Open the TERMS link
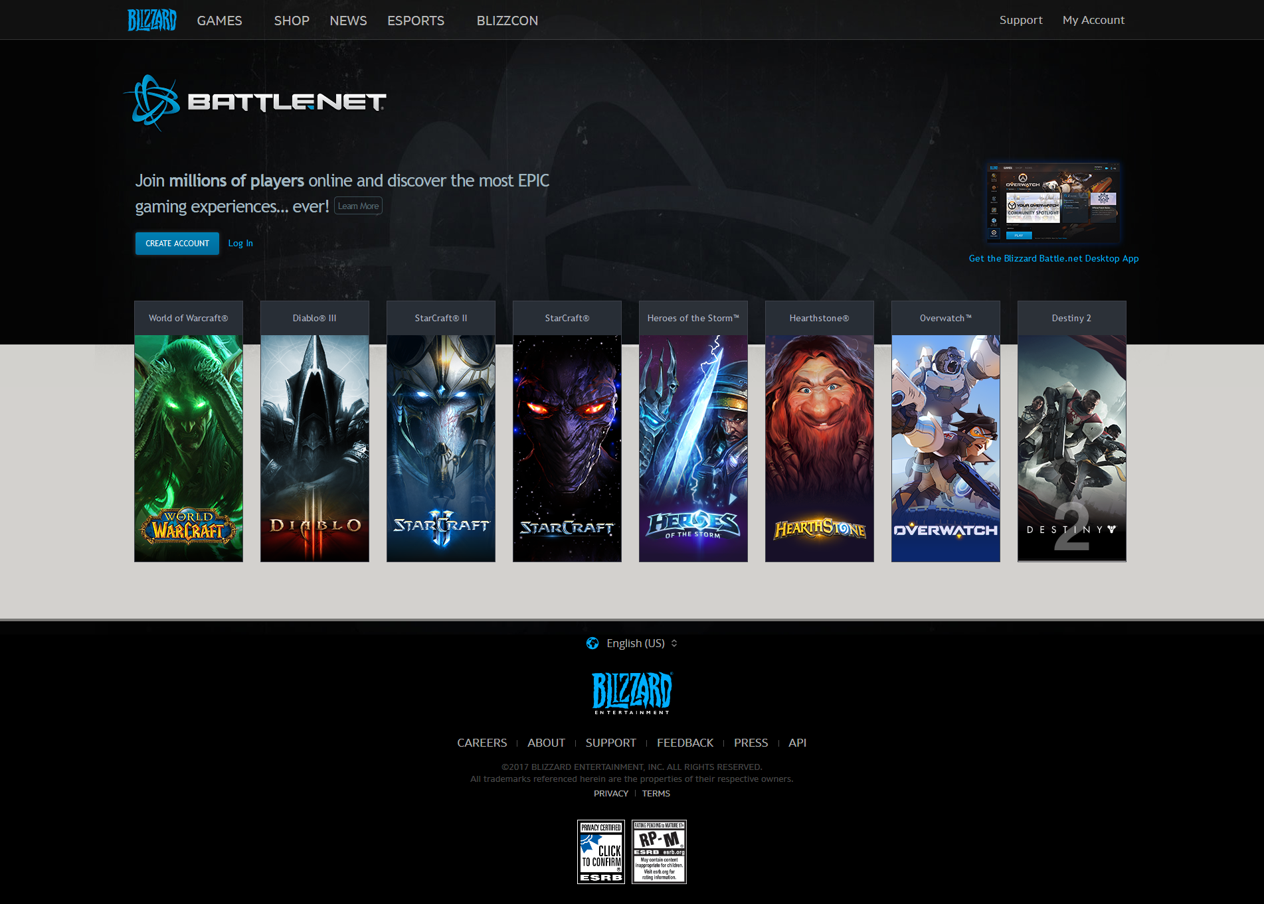 pos(656,794)
